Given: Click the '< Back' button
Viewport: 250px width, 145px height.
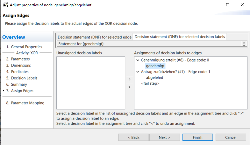Looking at the screenshot, I should click(133, 137).
